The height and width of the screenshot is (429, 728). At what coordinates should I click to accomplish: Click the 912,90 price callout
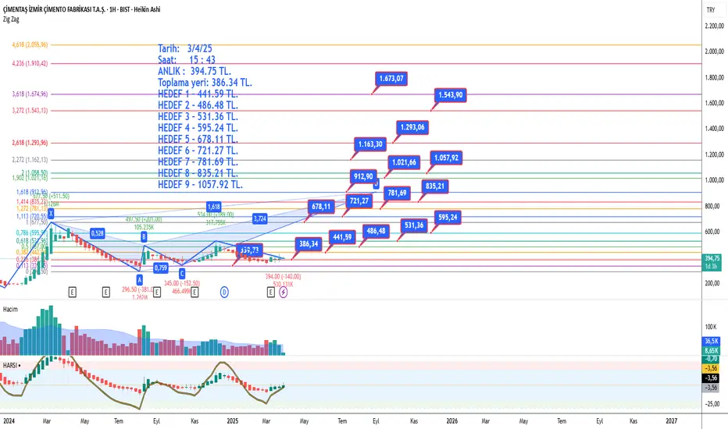(x=363, y=176)
